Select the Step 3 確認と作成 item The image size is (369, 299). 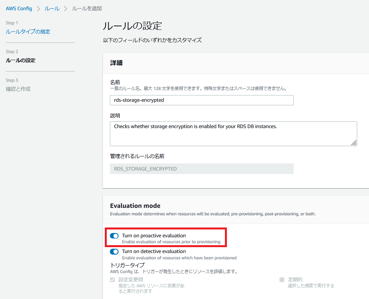[x=18, y=89]
